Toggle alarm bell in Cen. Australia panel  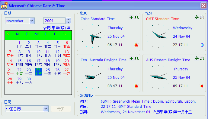(137, 59)
